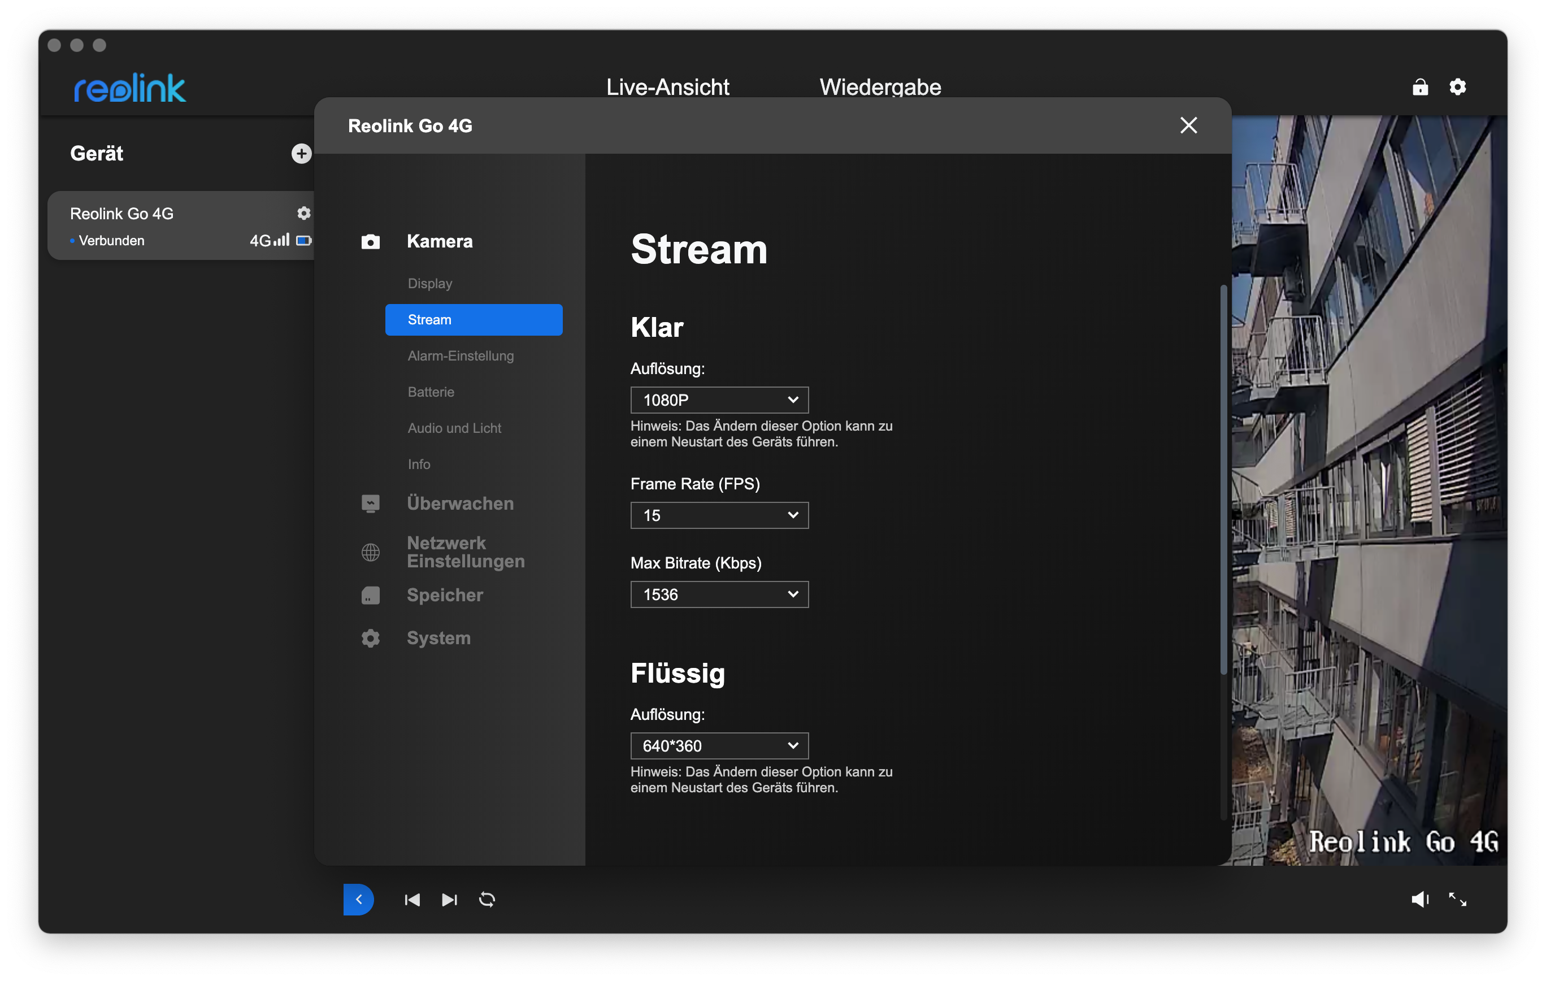Open app settings gear in the top right
1546x981 pixels.
(x=1458, y=86)
